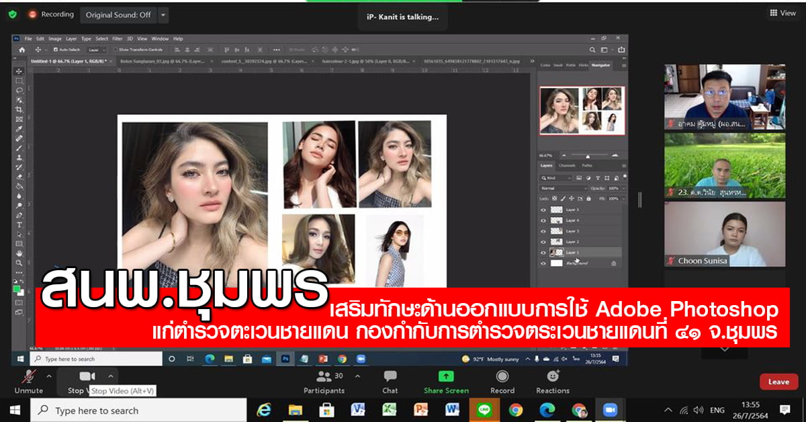This screenshot has width=806, height=422.
Task: Open the Participants panel in Zoom
Action: click(324, 382)
